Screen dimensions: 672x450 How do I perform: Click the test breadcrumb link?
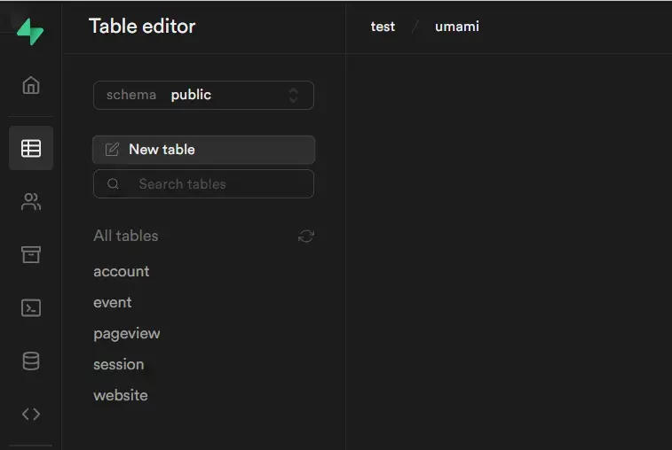click(383, 27)
